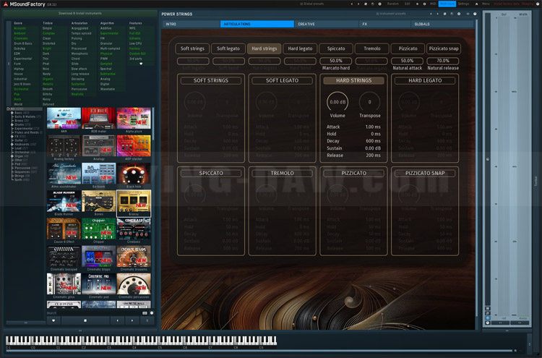
Task: Click the Marcato hard 50.0% value field
Action: [335, 61]
